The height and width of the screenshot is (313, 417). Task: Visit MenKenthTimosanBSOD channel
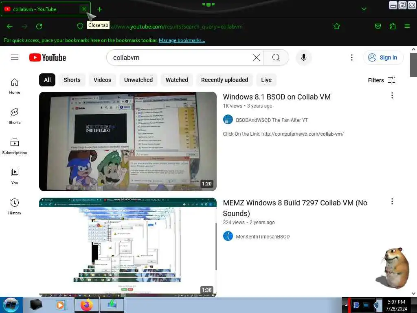pos(263,237)
